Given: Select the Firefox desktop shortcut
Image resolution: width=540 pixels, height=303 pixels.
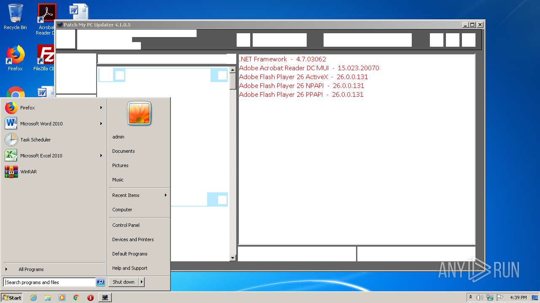Looking at the screenshot, I should click(x=15, y=58).
